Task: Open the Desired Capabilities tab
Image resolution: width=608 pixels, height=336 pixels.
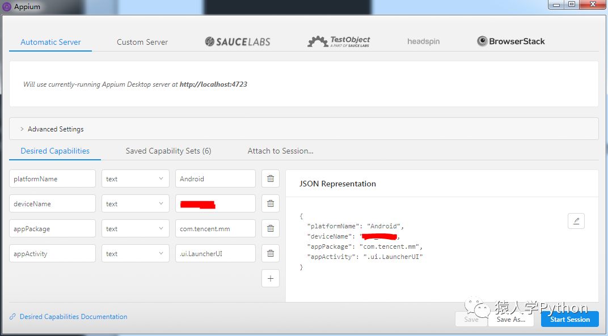Action: coord(55,151)
